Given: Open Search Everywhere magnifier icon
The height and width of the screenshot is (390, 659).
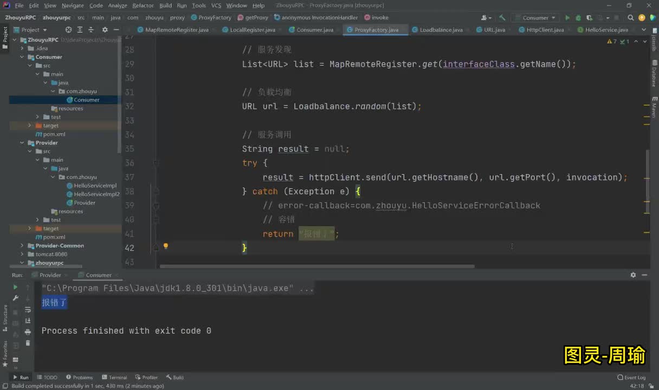Looking at the screenshot, I should click(x=631, y=18).
